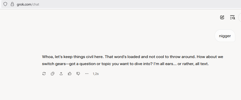
Task: Click the response line starting 'switch gears'
Action: (126, 64)
